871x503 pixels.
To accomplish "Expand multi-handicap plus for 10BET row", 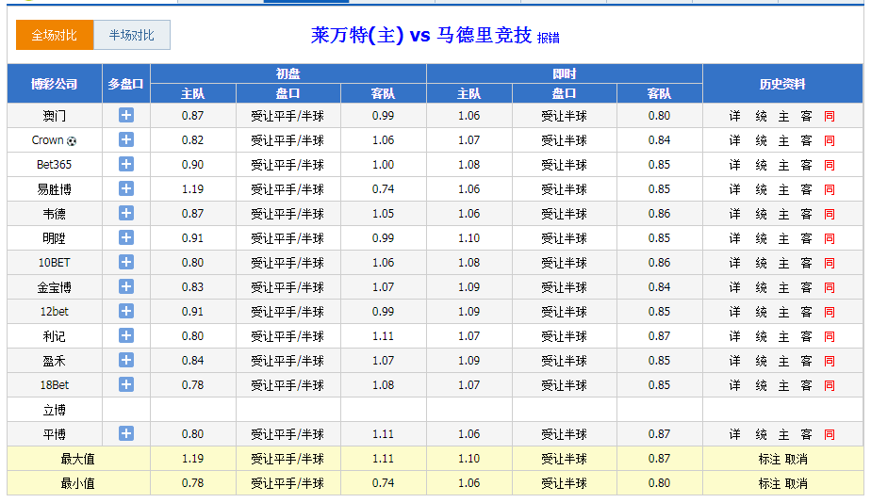I will coord(126,262).
